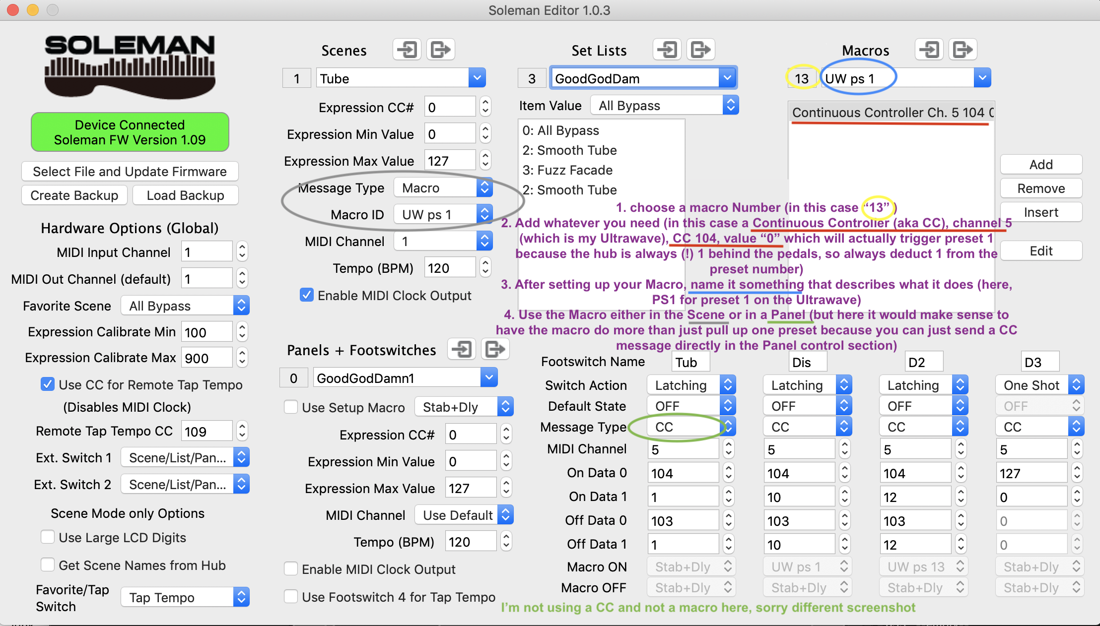
Task: Open the Scenes Message Type Macro dropdown
Action: pos(443,188)
